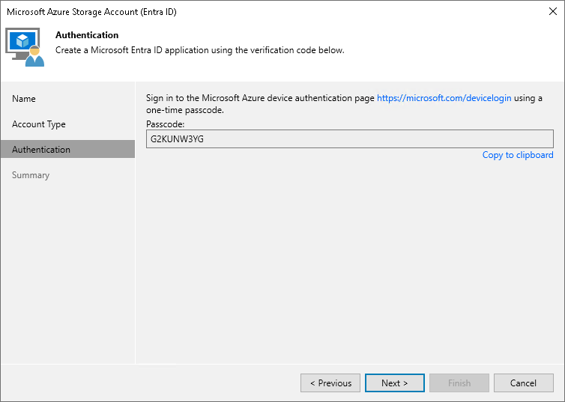Screen dimensions: 565x402
Task: Click the dialog title 'Microsoft Azure Storage Account (Entra ID)'
Action: pos(91,12)
